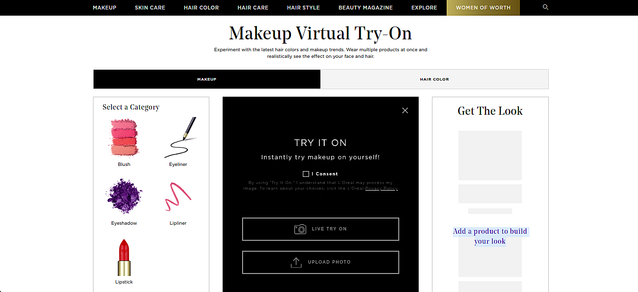Click the upload arrow icon
The height and width of the screenshot is (292, 638).
coord(296,262)
